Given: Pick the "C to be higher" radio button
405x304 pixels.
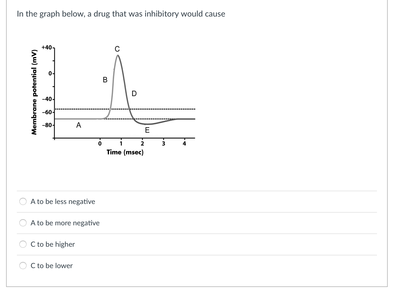Looking at the screenshot, I should pos(23,244).
